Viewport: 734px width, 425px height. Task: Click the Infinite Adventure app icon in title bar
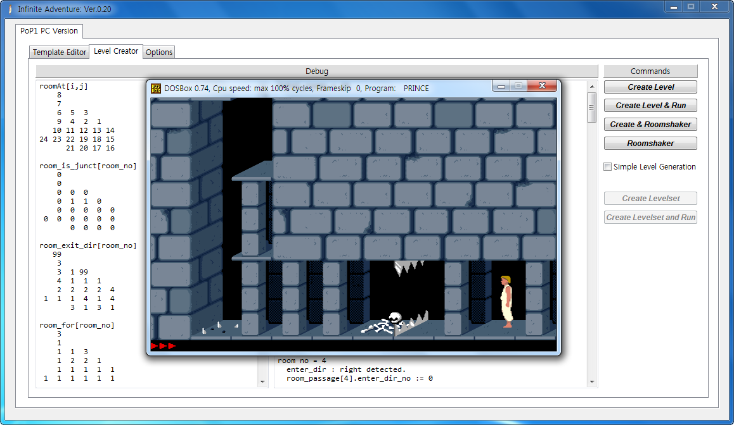pos(10,9)
